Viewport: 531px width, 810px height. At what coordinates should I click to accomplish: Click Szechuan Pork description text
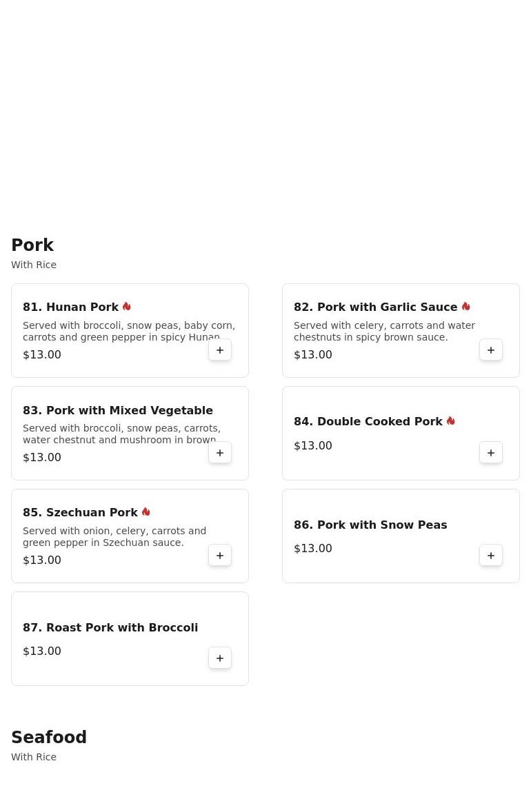tap(114, 537)
